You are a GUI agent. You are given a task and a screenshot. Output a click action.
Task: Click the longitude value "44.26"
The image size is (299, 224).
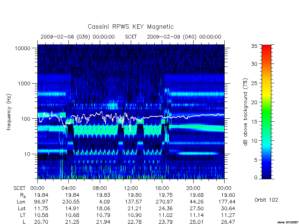197,202
